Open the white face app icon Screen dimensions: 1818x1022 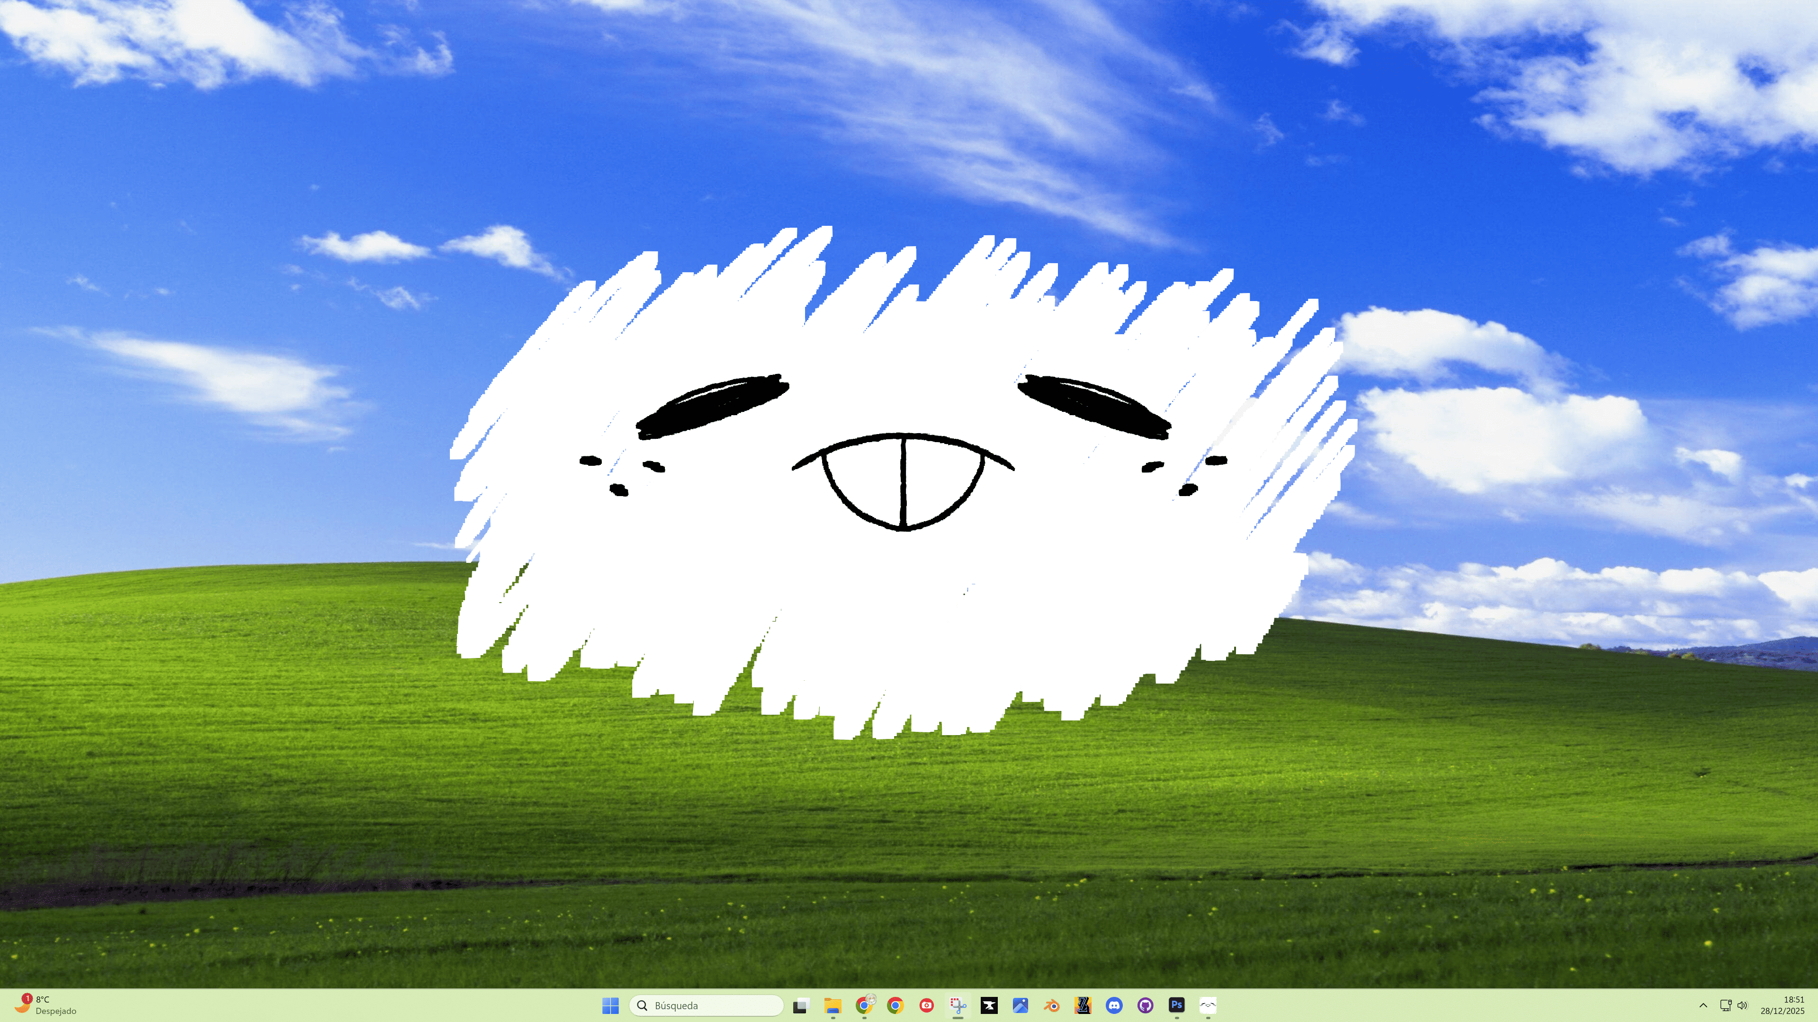coord(1208,1005)
